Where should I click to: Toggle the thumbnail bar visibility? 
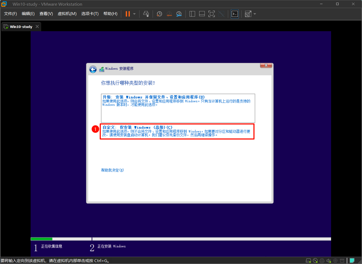coord(202,14)
